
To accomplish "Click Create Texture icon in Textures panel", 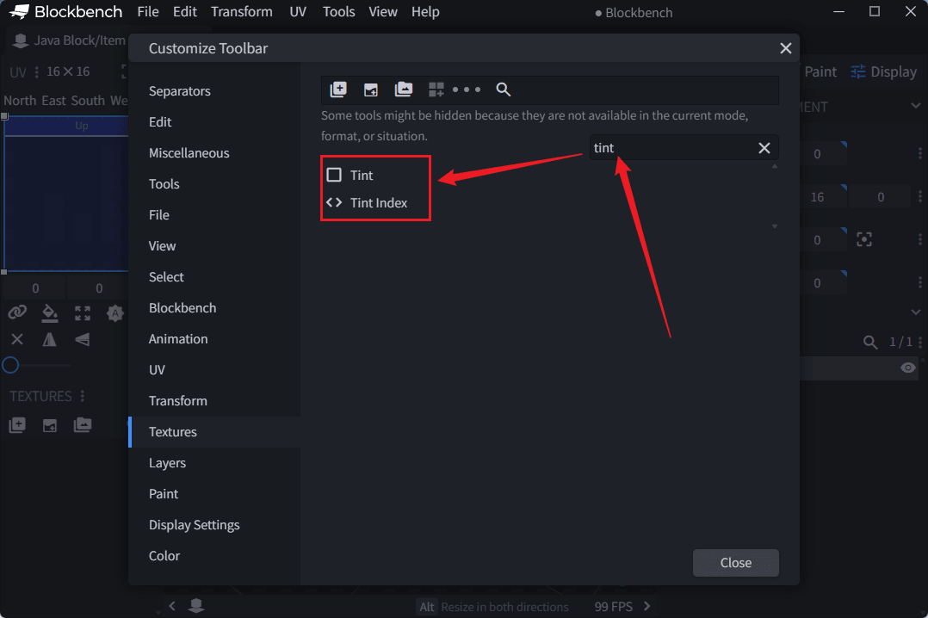I will click(50, 425).
